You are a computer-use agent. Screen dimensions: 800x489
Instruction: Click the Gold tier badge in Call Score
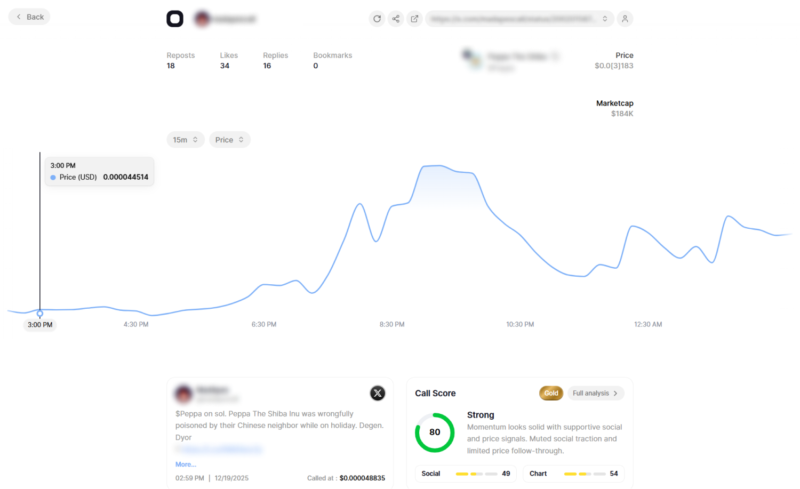pyautogui.click(x=551, y=393)
